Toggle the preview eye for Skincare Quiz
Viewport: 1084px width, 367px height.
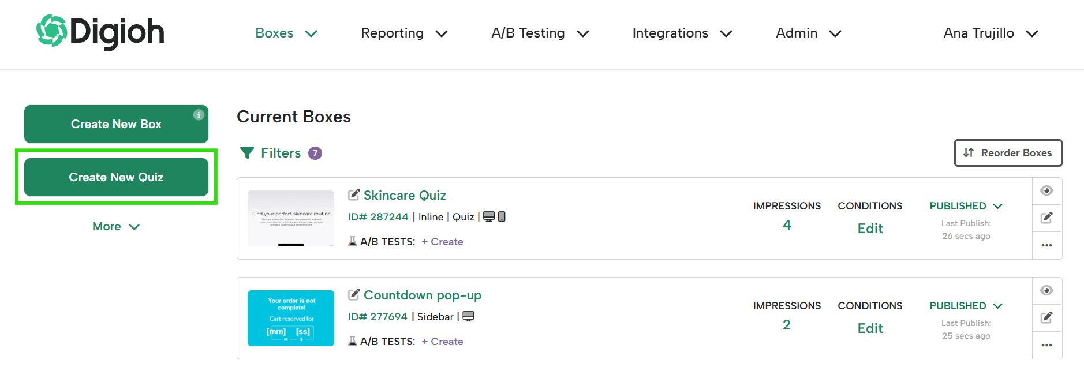click(x=1046, y=190)
